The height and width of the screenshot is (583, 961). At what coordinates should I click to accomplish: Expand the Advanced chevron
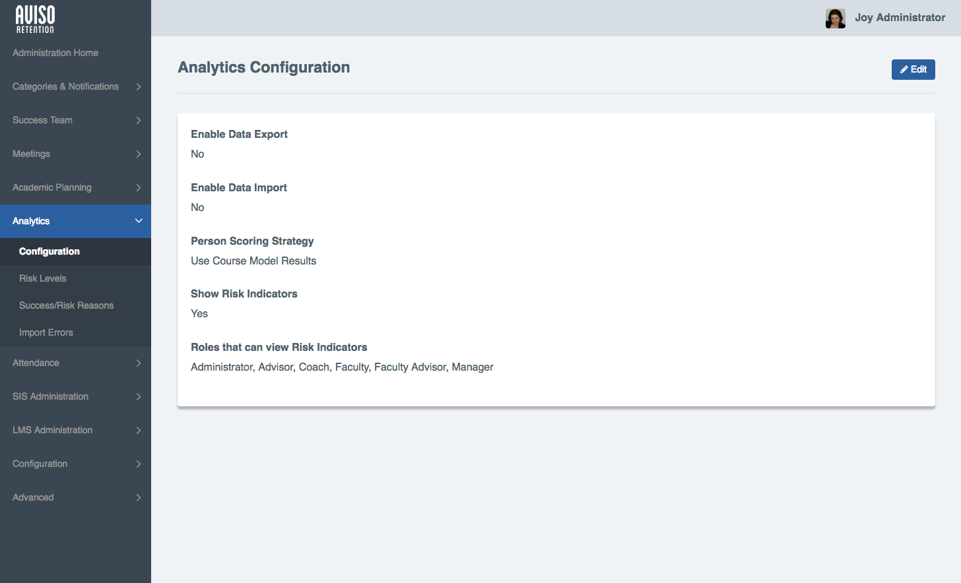[x=139, y=497]
